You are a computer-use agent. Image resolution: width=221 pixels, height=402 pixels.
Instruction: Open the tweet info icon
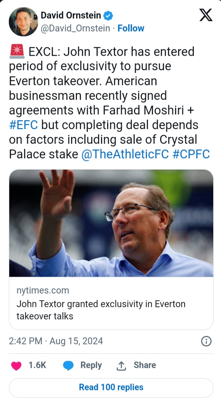(206, 341)
